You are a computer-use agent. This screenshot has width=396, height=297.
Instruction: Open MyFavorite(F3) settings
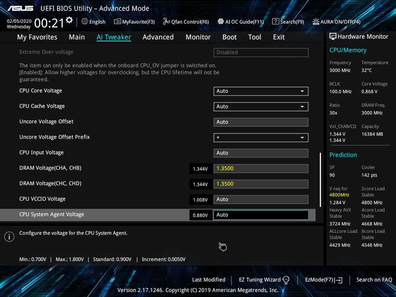[x=134, y=21]
